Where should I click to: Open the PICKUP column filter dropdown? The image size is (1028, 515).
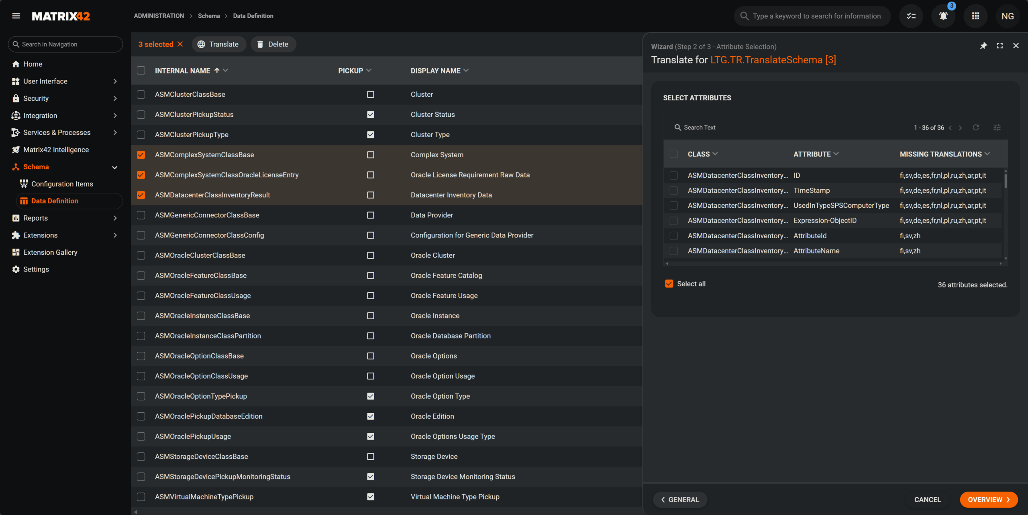click(369, 71)
